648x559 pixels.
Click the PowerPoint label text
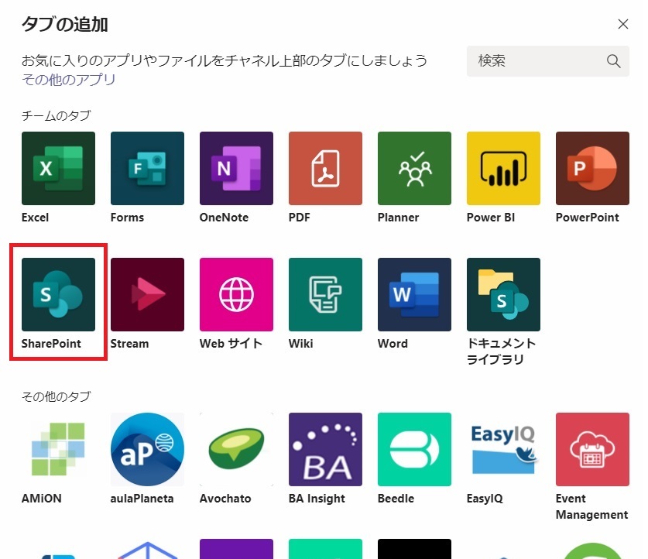click(588, 218)
